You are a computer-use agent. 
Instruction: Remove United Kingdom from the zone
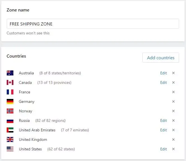tap(173, 139)
